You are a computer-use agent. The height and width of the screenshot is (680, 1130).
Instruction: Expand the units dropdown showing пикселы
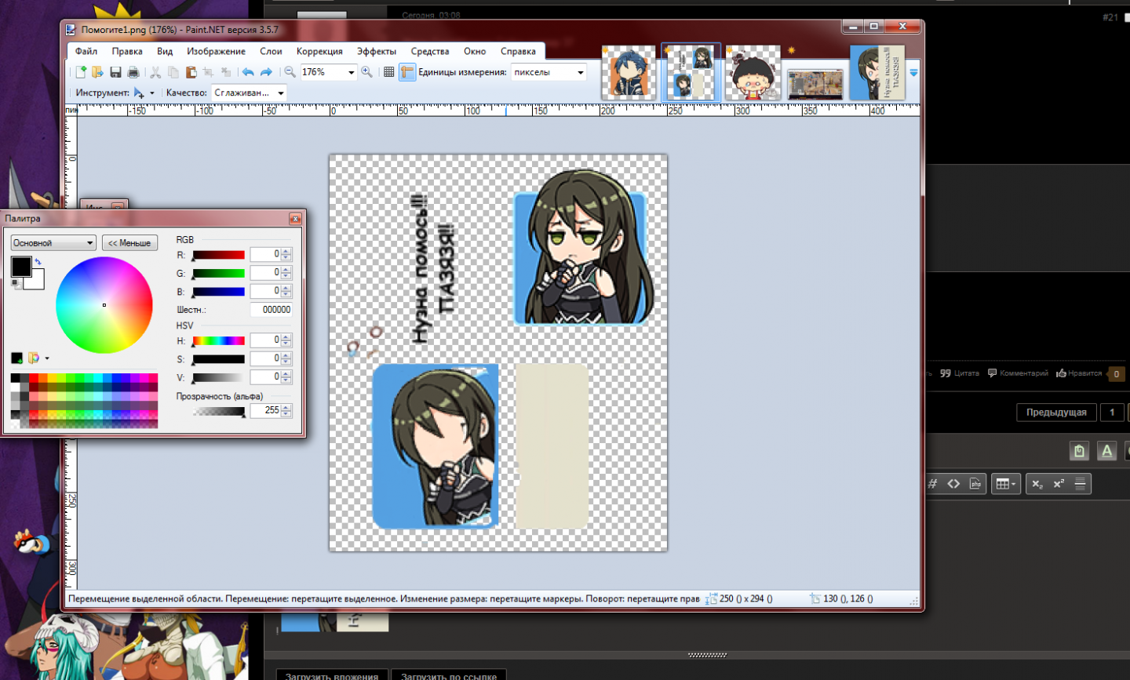pos(581,72)
